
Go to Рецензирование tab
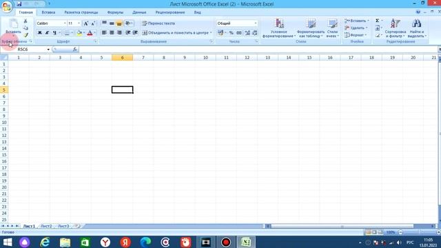point(170,12)
